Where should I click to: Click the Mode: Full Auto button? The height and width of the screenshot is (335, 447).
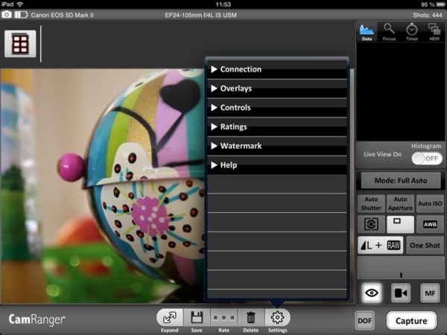tap(400, 181)
